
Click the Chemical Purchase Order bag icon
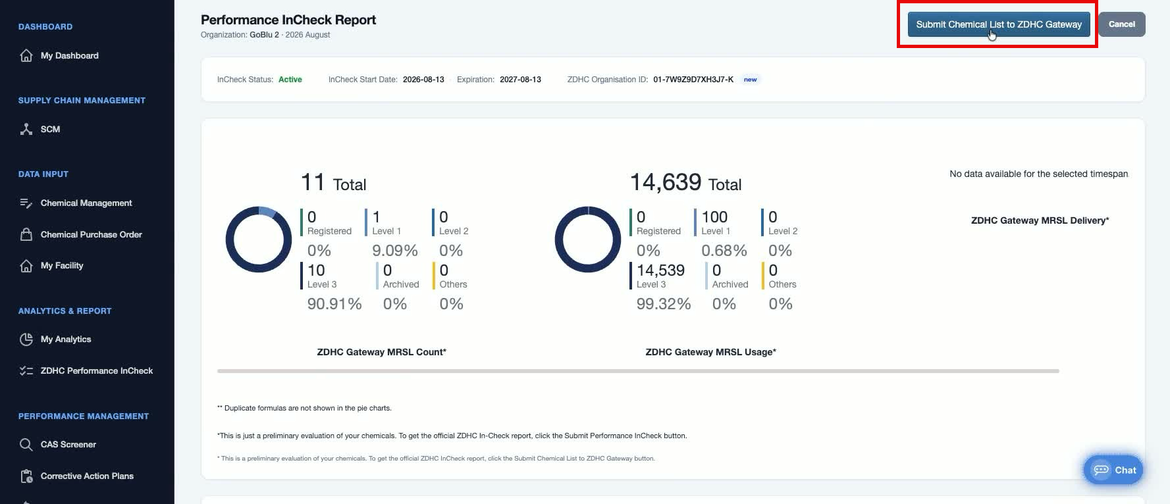(x=26, y=235)
